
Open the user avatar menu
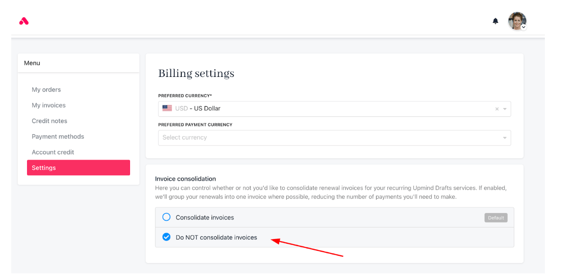tap(517, 21)
